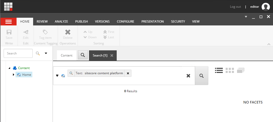Click the Tag item icon
This screenshot has width=273, height=122.
click(45, 32)
